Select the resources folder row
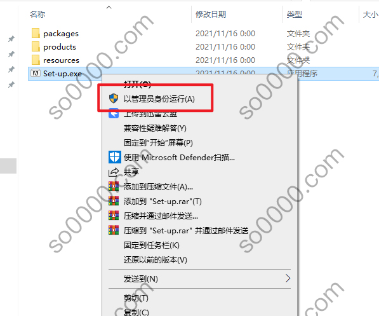This screenshot has width=379, height=316. [203, 60]
